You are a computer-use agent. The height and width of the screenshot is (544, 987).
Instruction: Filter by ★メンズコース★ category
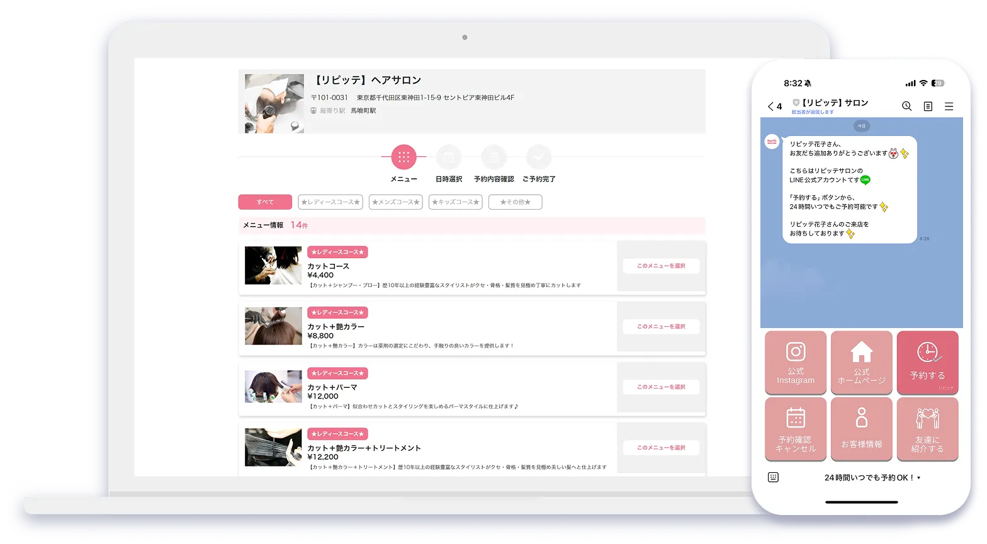click(395, 202)
